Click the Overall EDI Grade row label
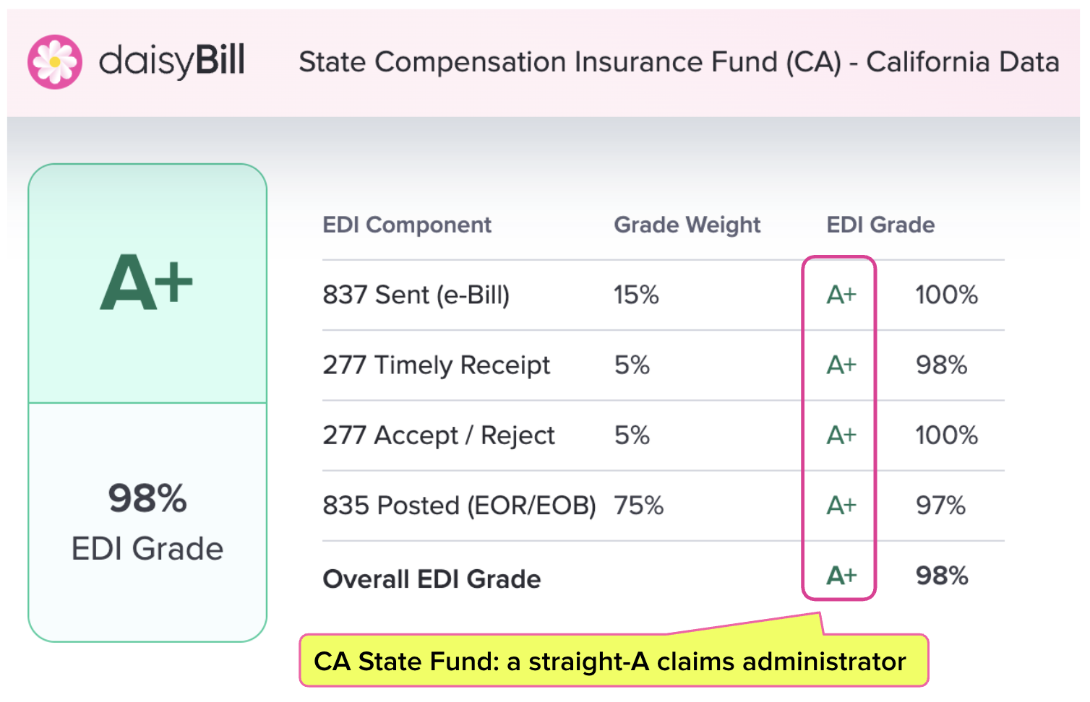The width and height of the screenshot is (1090, 702). pyautogui.click(x=432, y=579)
